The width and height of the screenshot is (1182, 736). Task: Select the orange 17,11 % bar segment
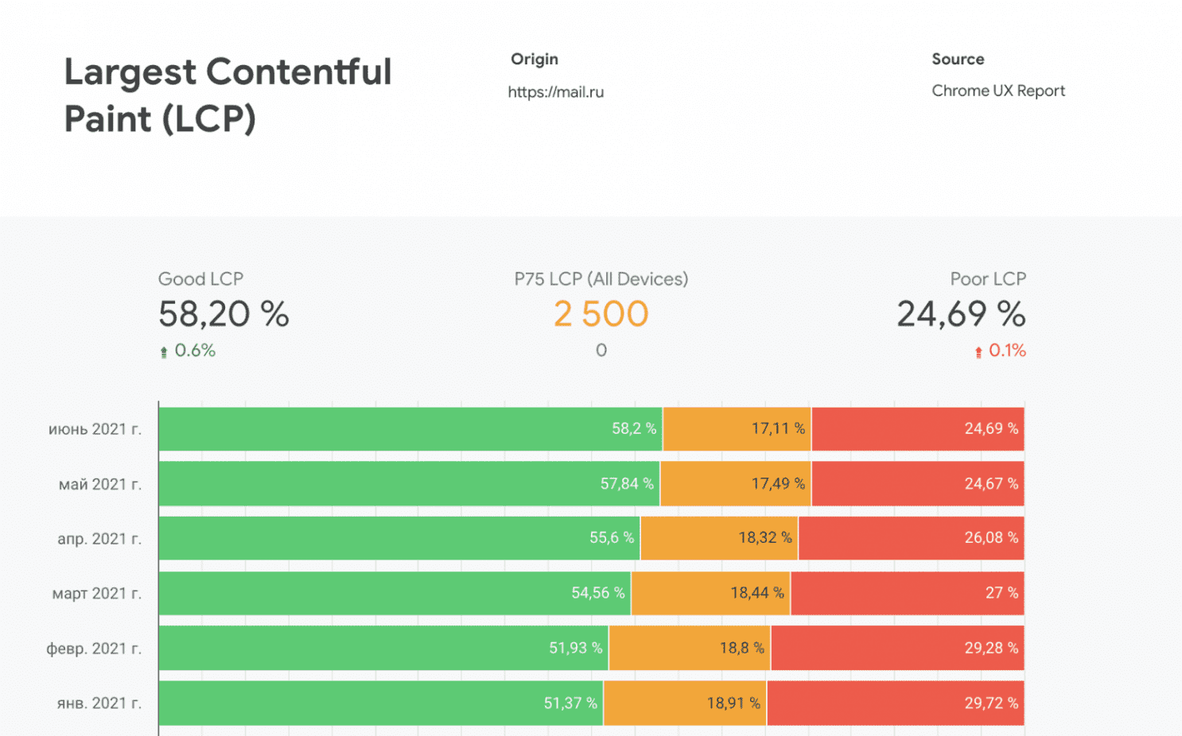[x=737, y=429]
